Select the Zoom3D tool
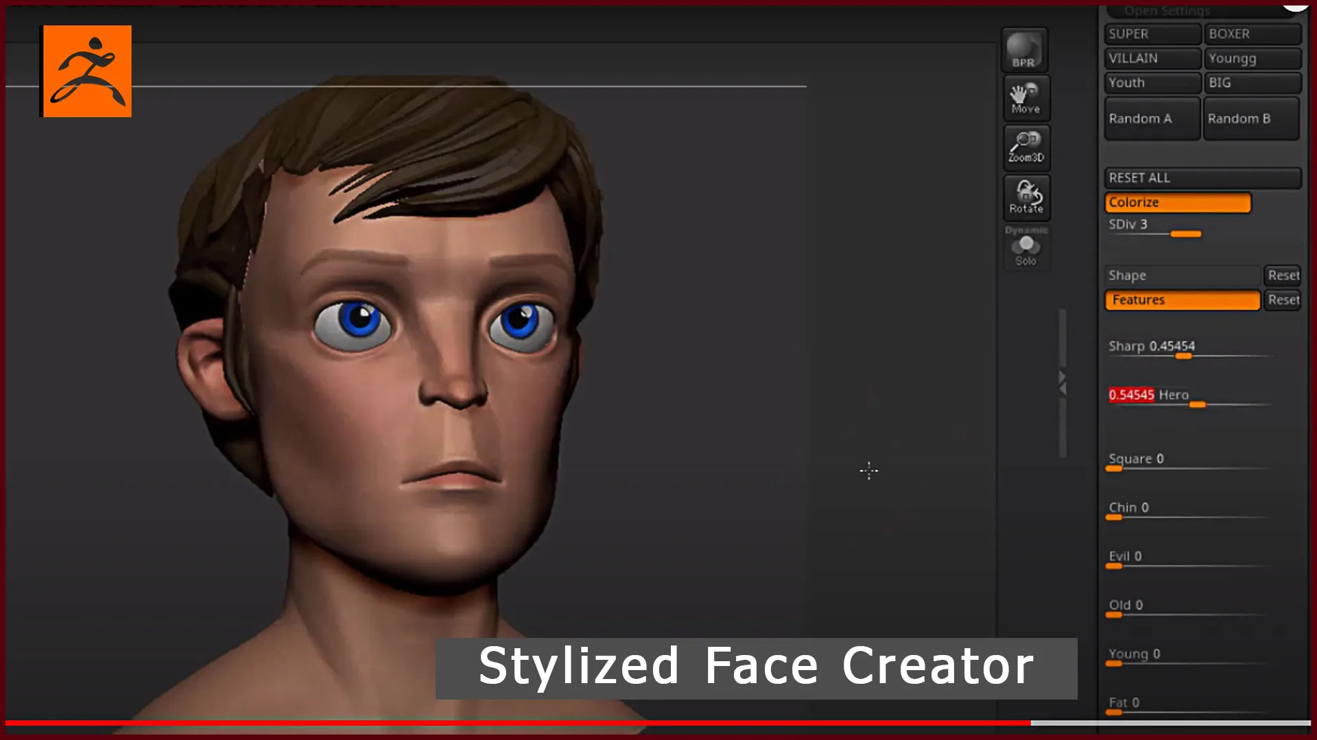1317x740 pixels. [1025, 147]
